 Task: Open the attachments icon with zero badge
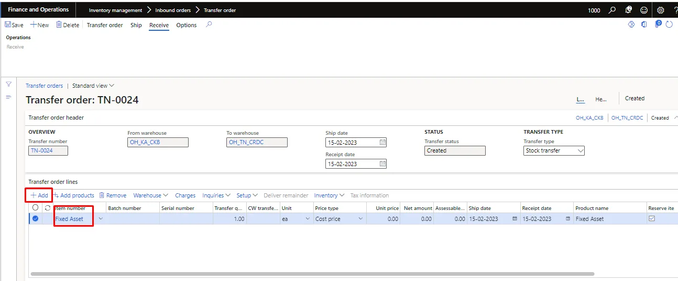coord(658,24)
